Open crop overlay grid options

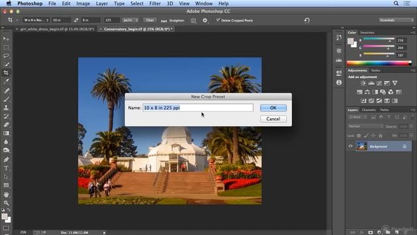point(194,20)
